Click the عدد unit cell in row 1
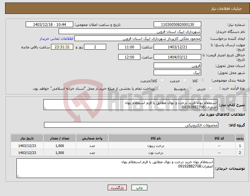The image size is (250, 196). tap(92, 146)
